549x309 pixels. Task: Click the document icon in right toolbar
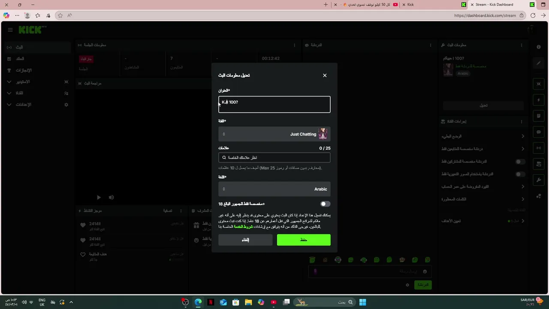click(539, 116)
